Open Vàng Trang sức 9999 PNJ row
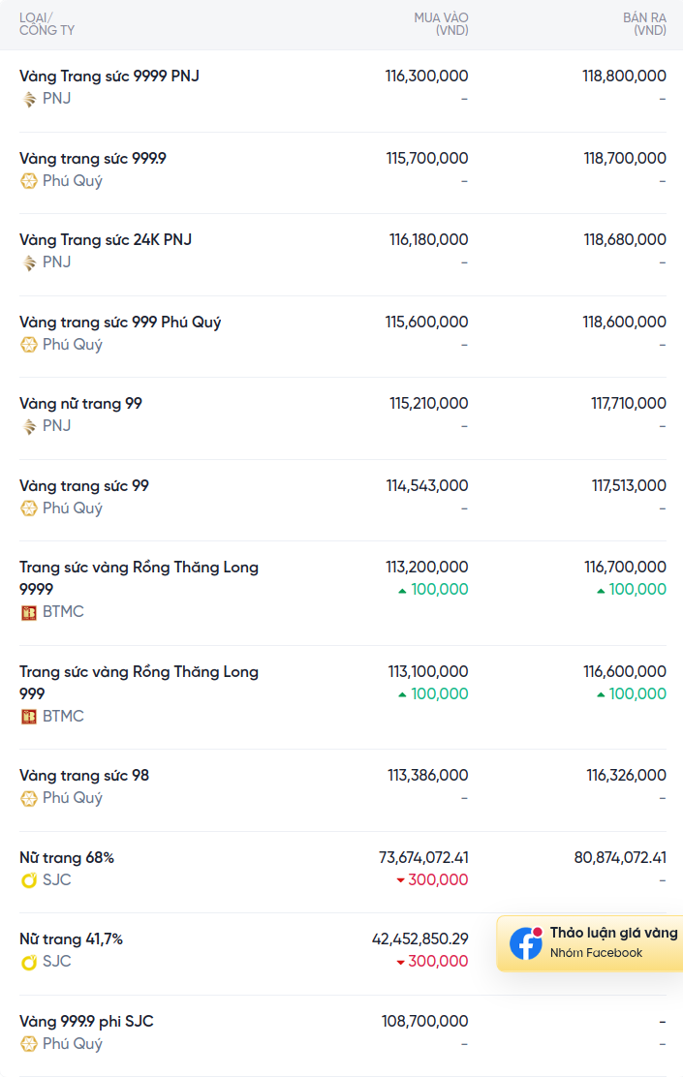 tap(109, 76)
